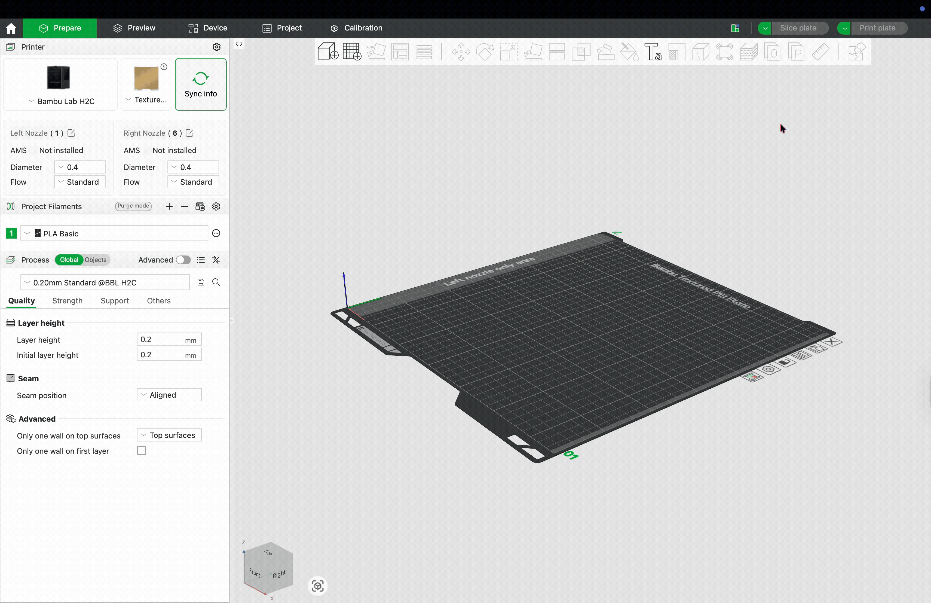Select the Measure ruler tool

(821, 52)
